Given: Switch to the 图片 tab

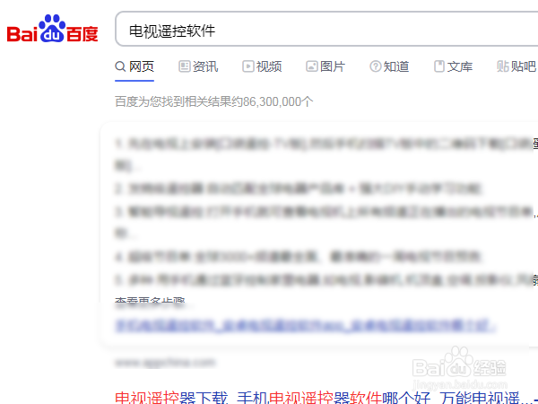Looking at the screenshot, I should [x=325, y=66].
